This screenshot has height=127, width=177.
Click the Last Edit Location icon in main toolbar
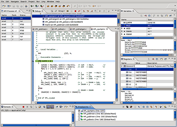90,6
